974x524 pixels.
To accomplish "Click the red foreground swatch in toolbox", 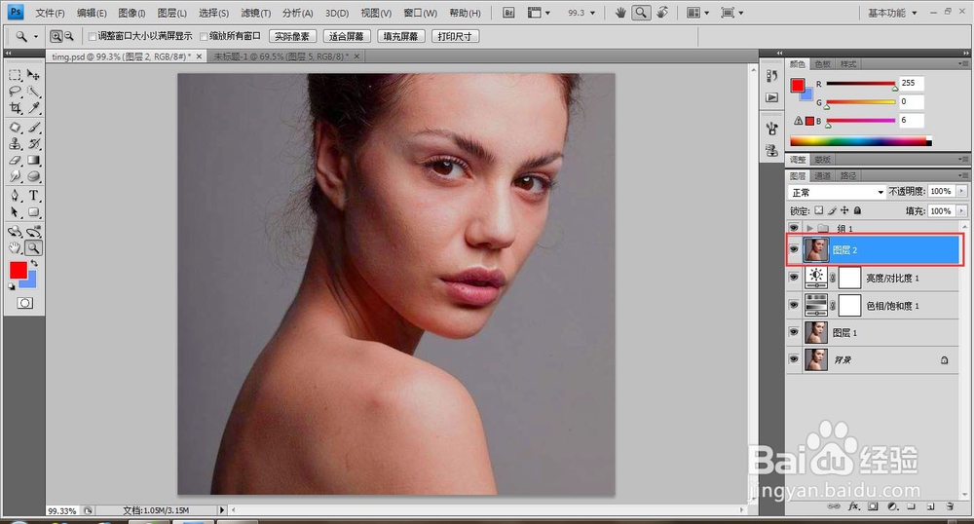I will (x=18, y=270).
